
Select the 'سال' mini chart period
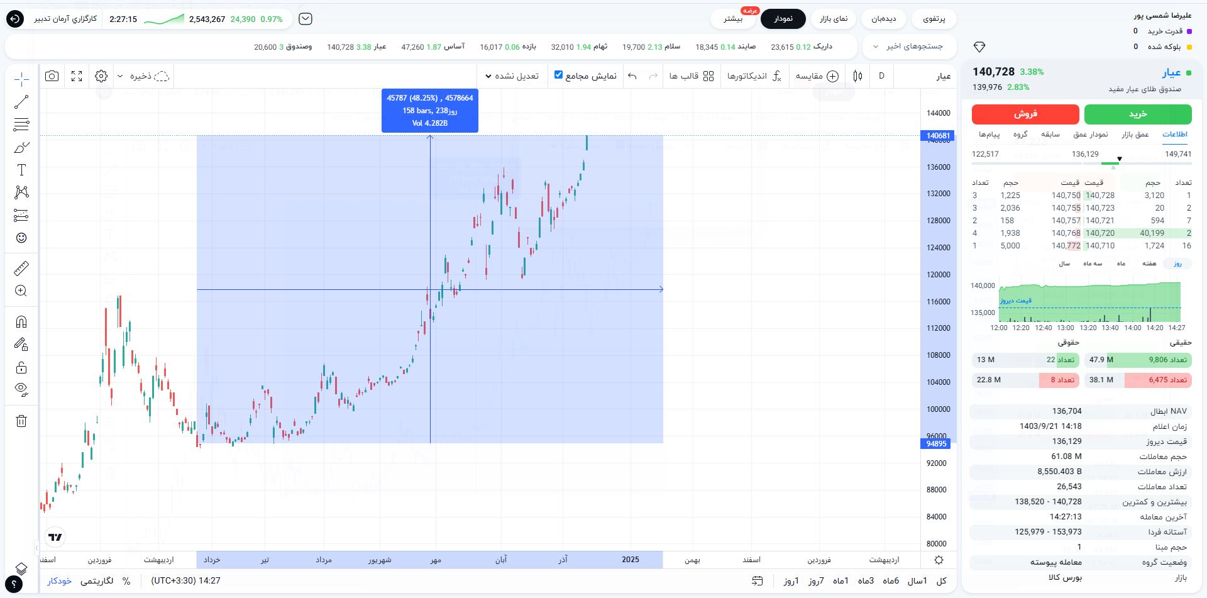1064,263
